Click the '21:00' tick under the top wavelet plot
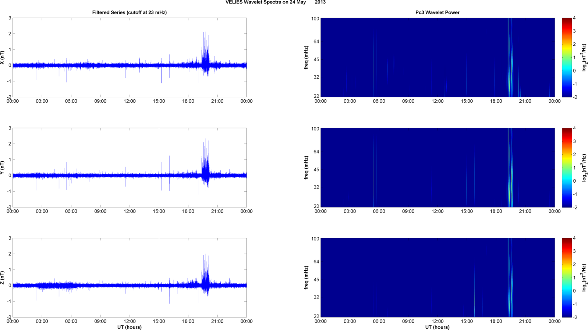 525,101
